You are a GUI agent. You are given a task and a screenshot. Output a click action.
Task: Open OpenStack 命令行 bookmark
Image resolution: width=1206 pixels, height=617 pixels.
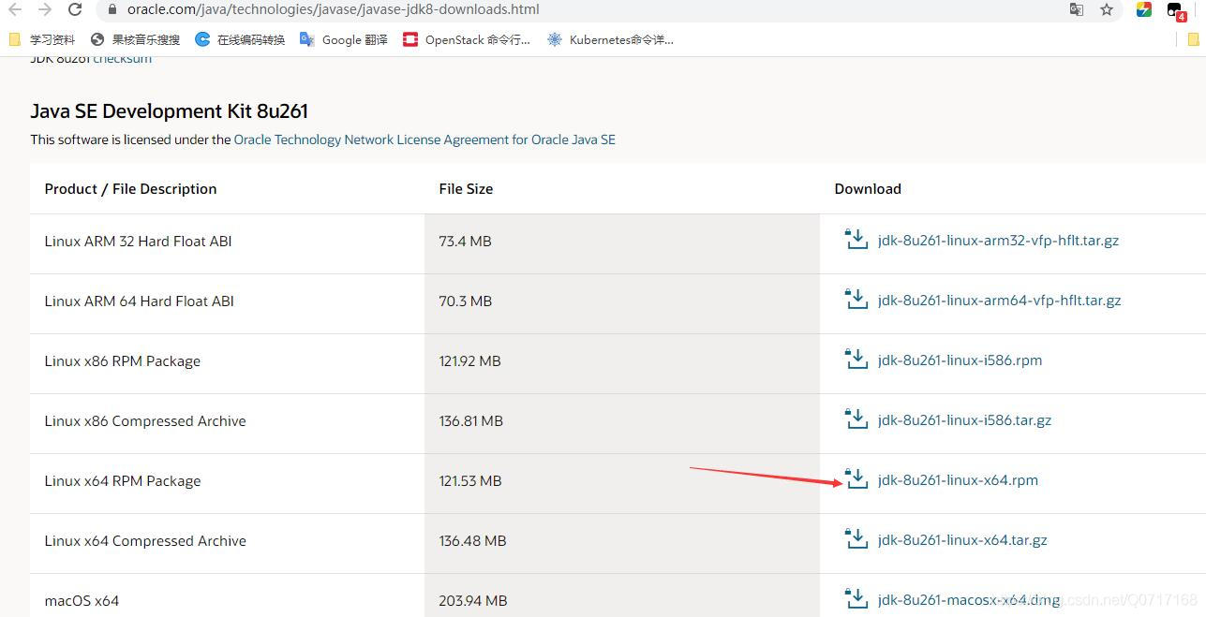[466, 39]
